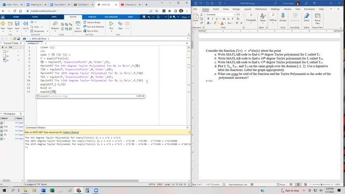Screen dimensions: 345x194
Task: Open the References tab in Word
Action: coord(261,9)
